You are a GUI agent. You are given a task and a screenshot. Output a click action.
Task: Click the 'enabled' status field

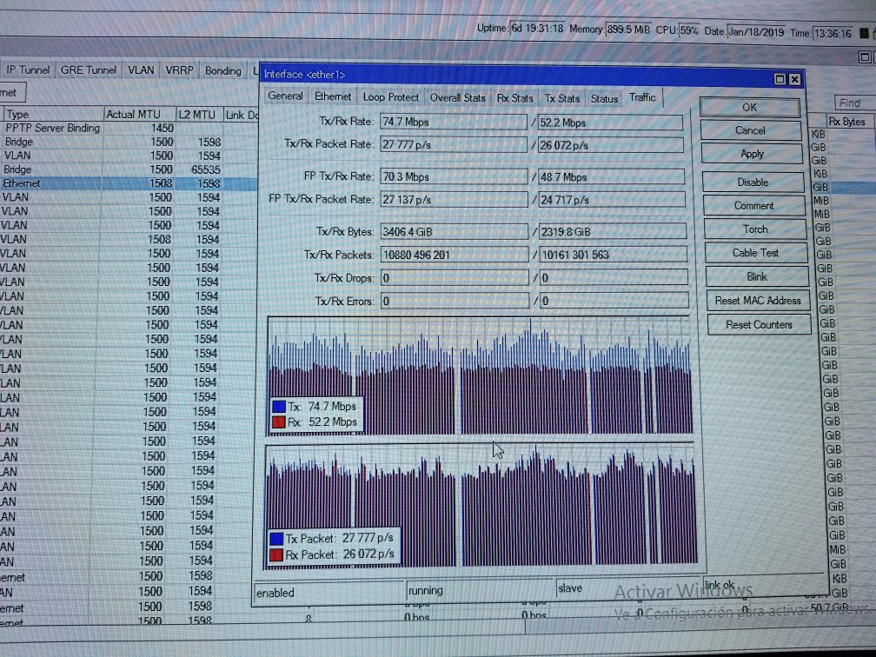pyautogui.click(x=328, y=592)
